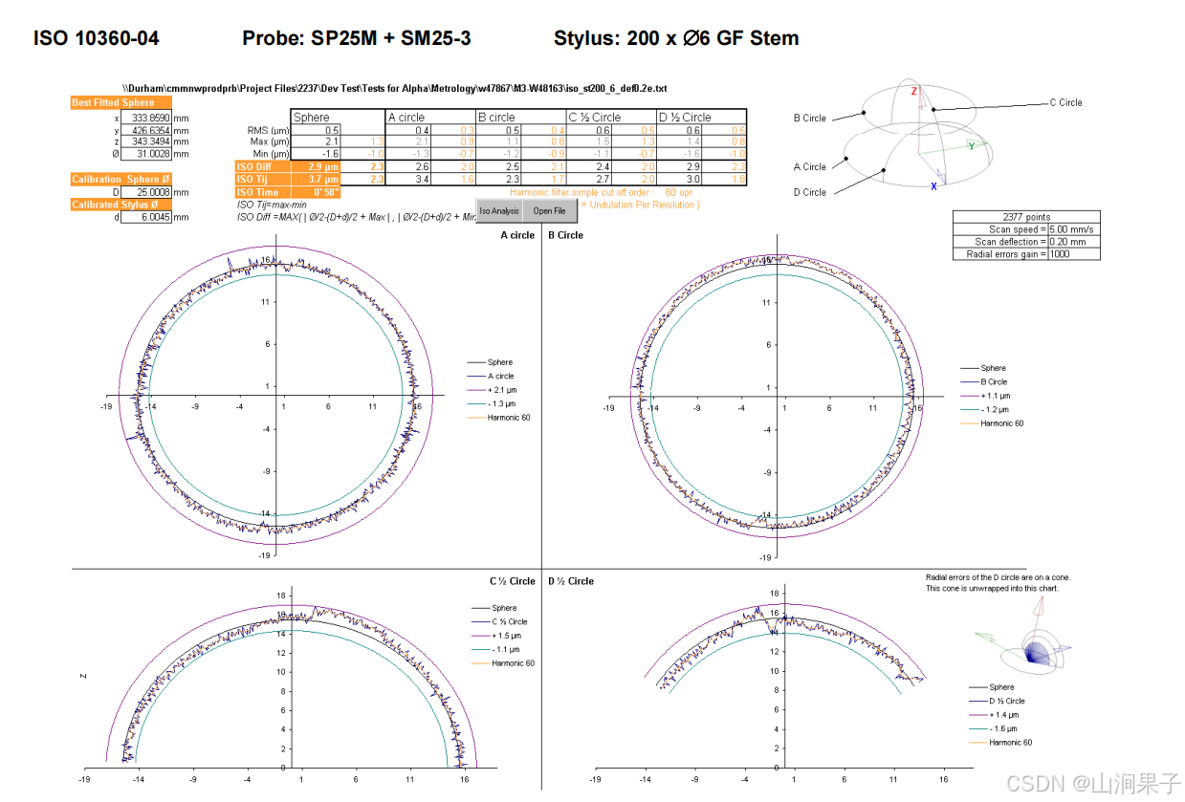Click the C ½ Circle legend entry
The width and height of the screenshot is (1185, 802).
(x=499, y=621)
